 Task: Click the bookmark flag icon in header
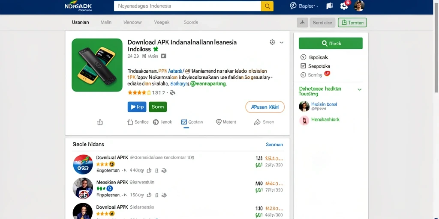click(330, 6)
